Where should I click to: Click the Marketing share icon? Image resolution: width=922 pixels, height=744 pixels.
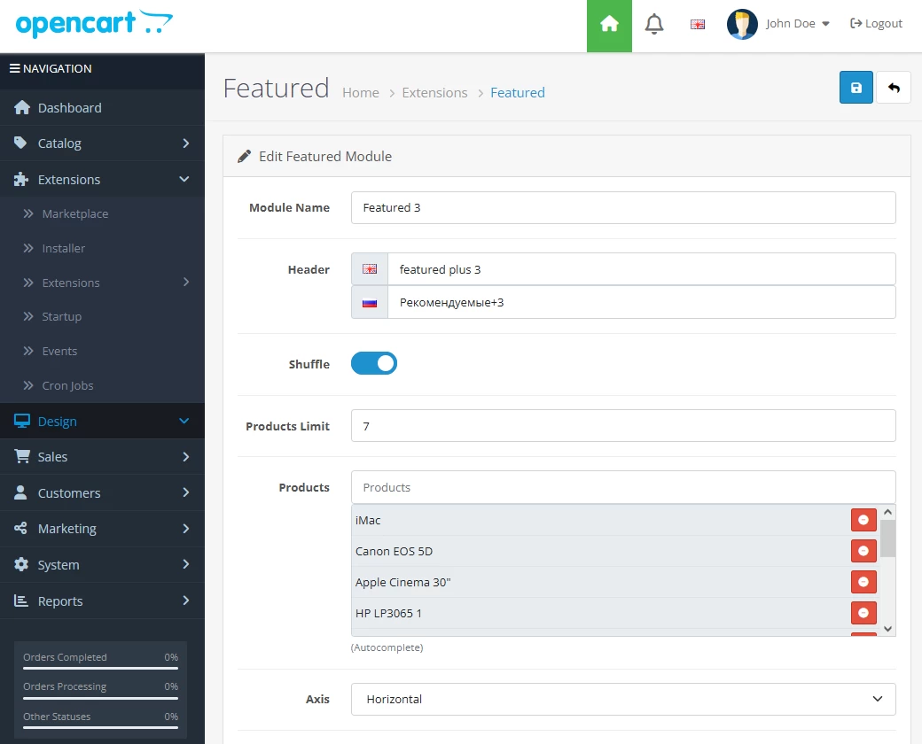point(20,528)
